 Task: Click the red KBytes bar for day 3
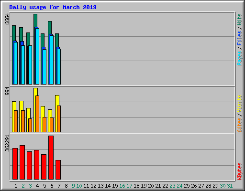click(29, 166)
